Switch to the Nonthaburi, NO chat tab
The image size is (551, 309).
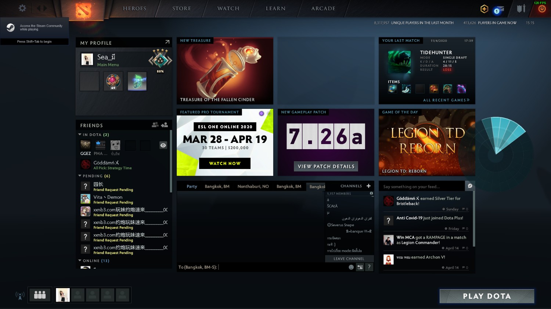tap(253, 187)
